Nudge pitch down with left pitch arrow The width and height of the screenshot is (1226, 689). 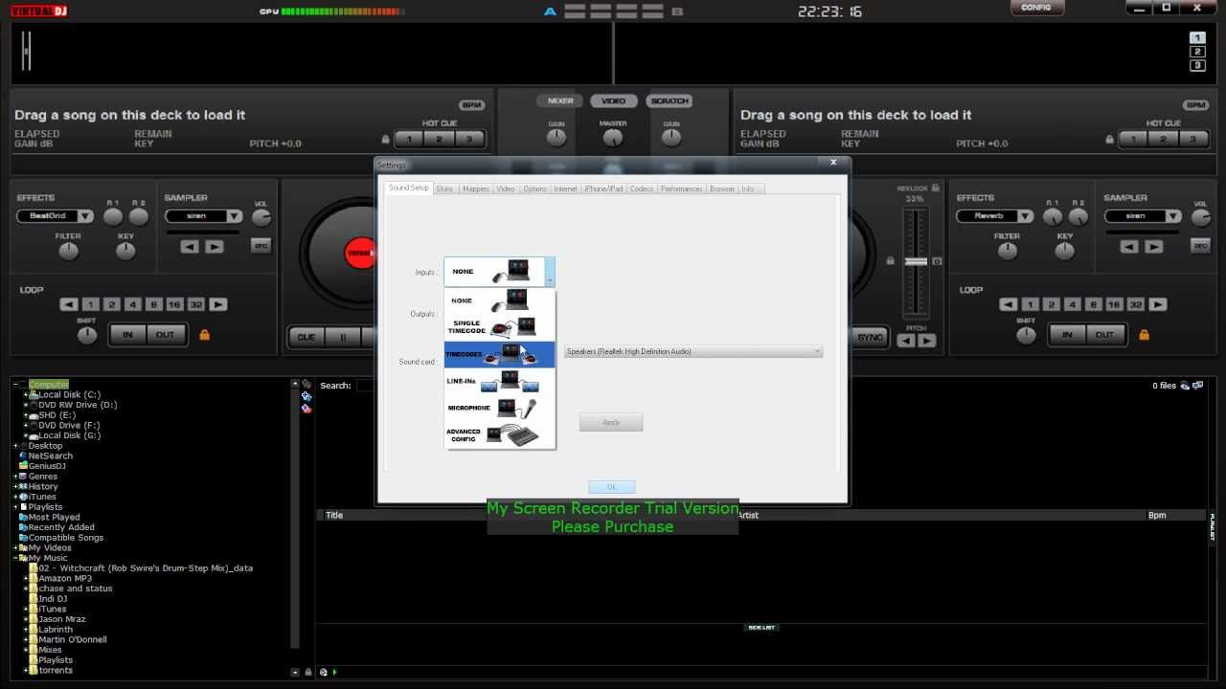click(x=906, y=341)
